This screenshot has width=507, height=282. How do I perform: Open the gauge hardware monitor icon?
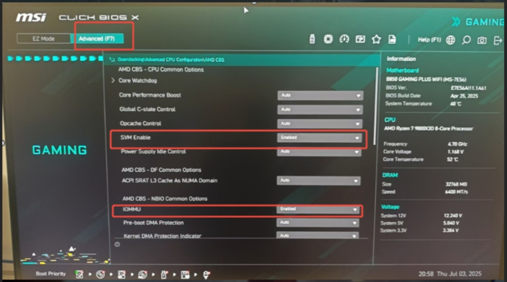pyautogui.click(x=344, y=39)
